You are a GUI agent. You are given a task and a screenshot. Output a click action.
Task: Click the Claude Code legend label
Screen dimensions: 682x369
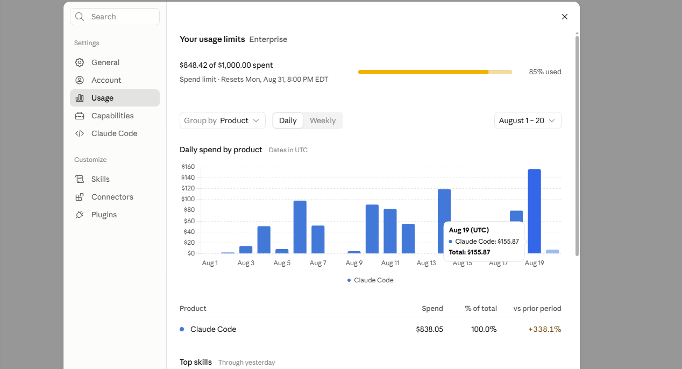tap(374, 280)
